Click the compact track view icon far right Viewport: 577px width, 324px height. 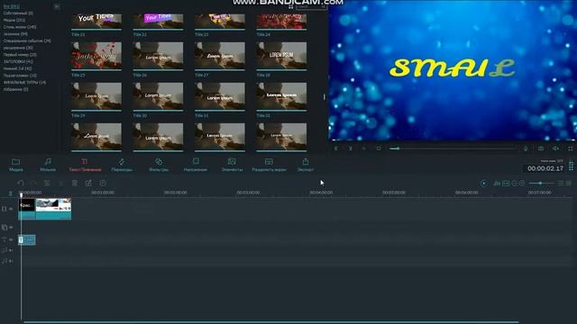click(x=569, y=183)
